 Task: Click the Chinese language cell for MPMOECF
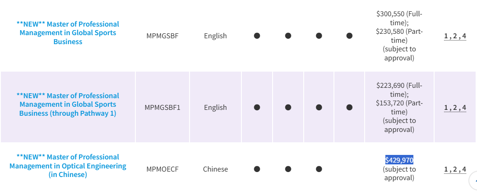[215, 169]
